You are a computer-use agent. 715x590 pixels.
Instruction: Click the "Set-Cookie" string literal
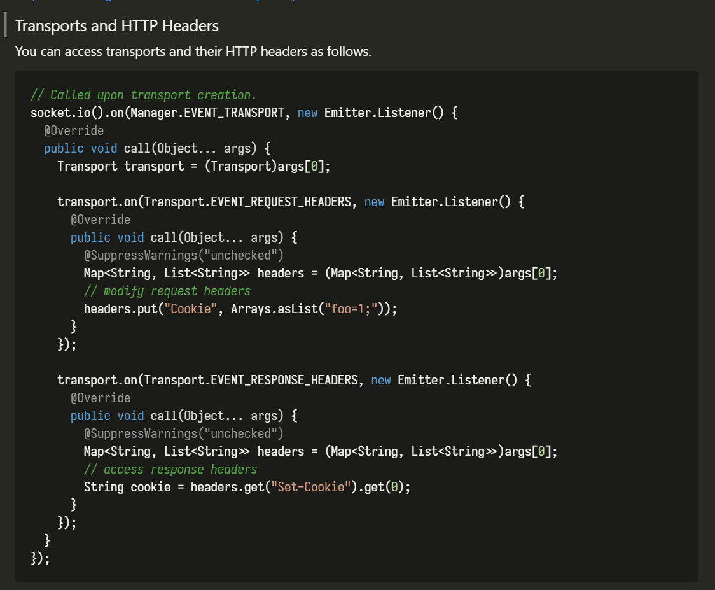point(311,487)
